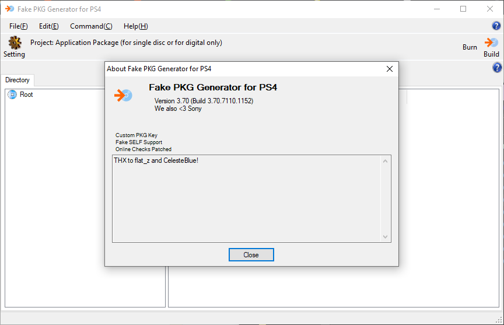Image resolution: width=504 pixels, height=325 pixels.
Task: Open the Command menu
Action: click(x=91, y=26)
